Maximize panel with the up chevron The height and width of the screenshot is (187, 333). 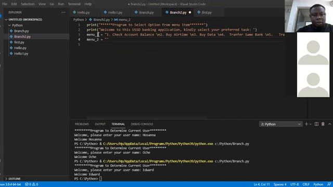pos(329,124)
